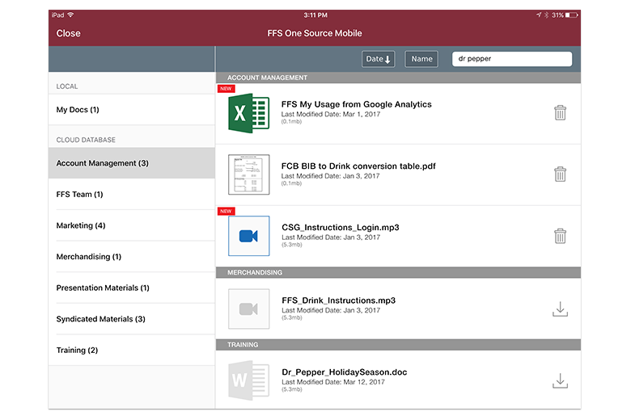
Task: Delete CSG_Instructions_Login.mp3 with trash icon
Action: 560,236
